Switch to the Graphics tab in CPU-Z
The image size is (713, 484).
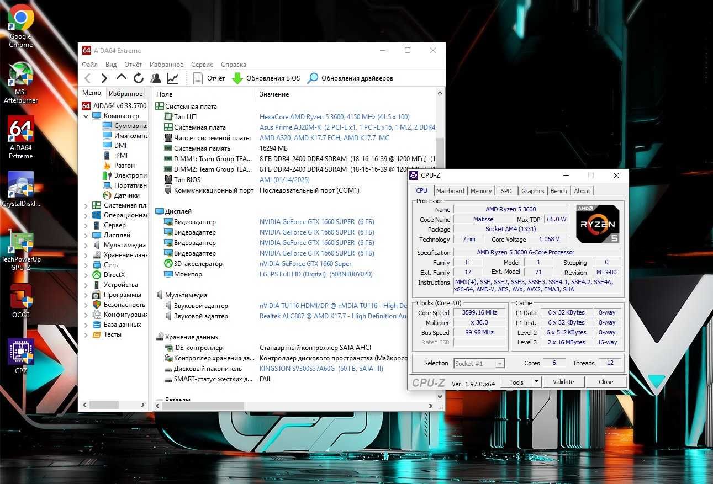(x=532, y=191)
